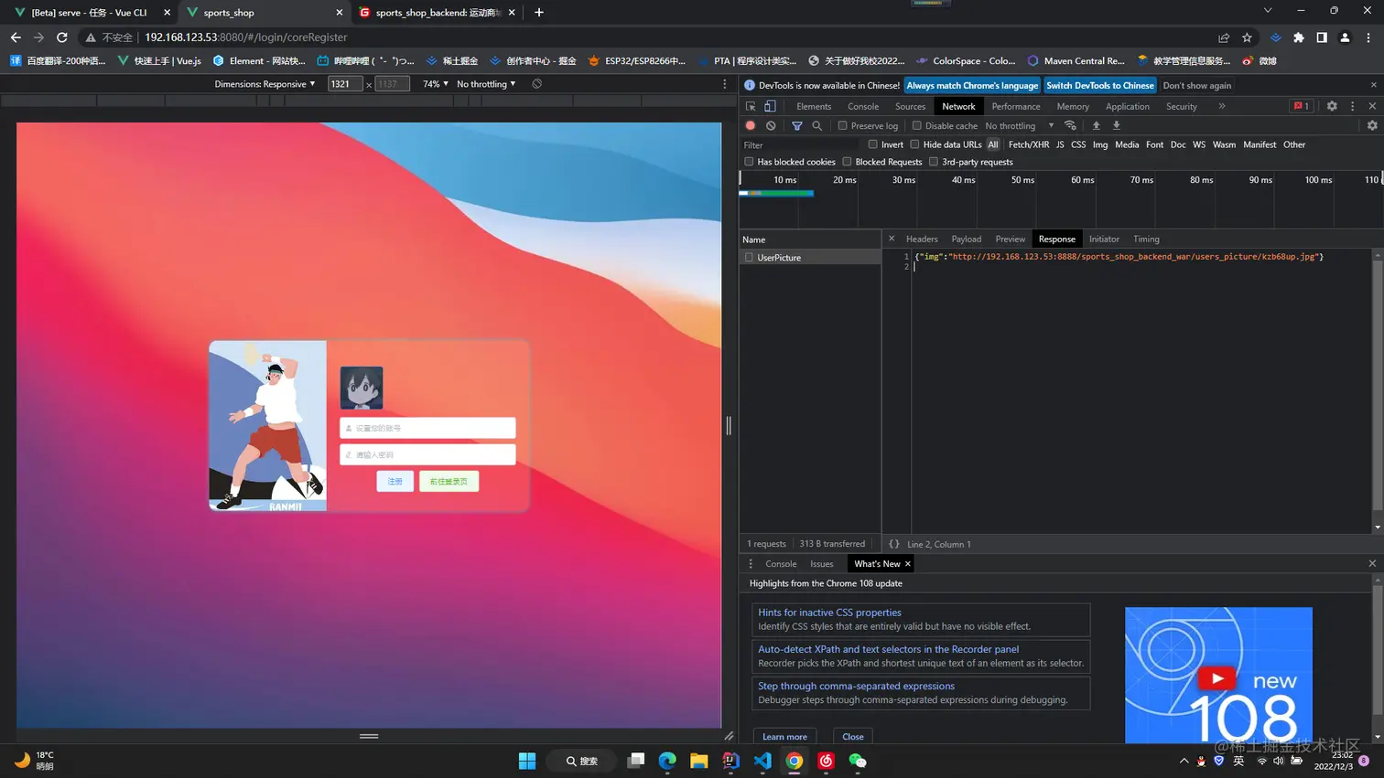
Task: Open the Headers tab of request
Action: (922, 240)
